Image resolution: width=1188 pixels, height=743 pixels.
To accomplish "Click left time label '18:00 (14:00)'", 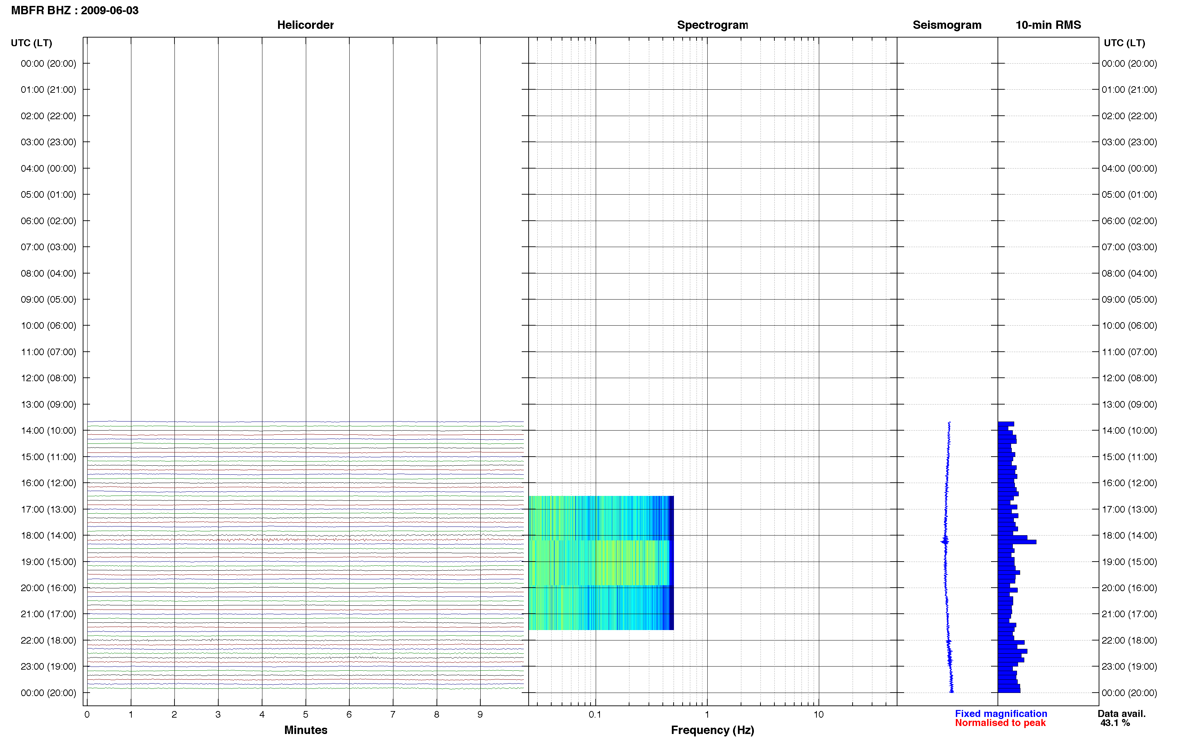I will 49,536.
